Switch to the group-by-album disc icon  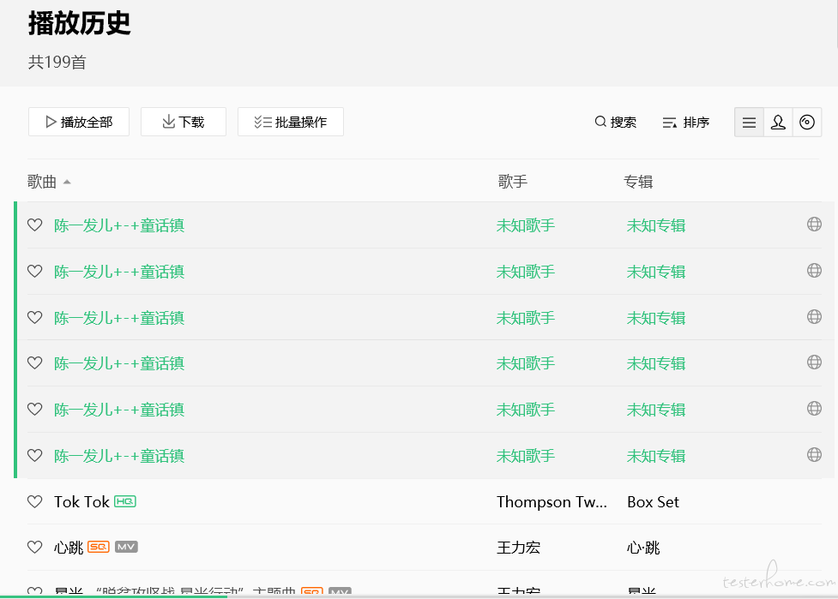click(x=807, y=123)
